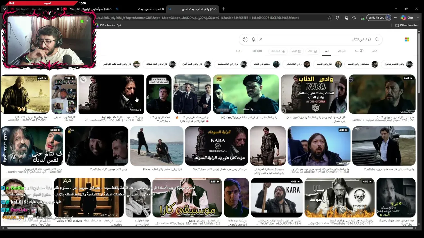Close the 'أسوأ متهم' YouTube tab
The height and width of the screenshot is (238, 424).
pos(111,9)
